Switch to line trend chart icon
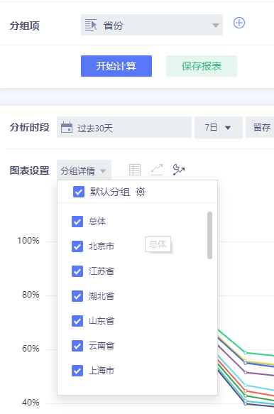Screen dimensions: 274x414 point(157,170)
